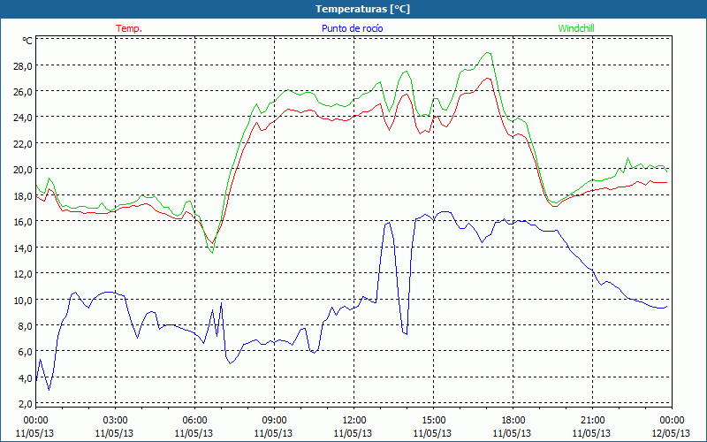Click the 06:00 time axis label
Screen dimensions: 707x442
click(194, 421)
